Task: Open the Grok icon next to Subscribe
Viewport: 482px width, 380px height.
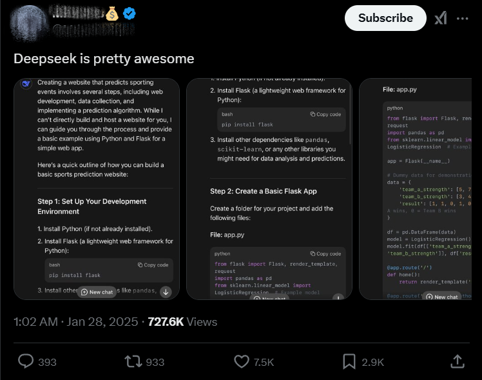Action: (x=441, y=18)
